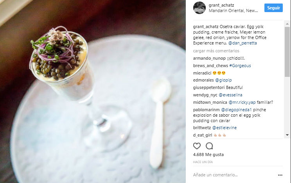Load more comments via cargar más comentarios
This screenshot has width=291, height=183.
(x=216, y=51)
